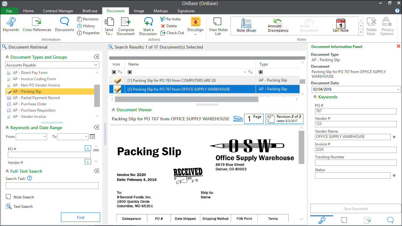Close the Document Information Panel
The width and height of the screenshot is (402, 226).
(398, 46)
